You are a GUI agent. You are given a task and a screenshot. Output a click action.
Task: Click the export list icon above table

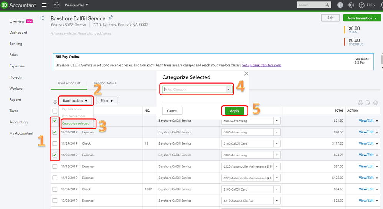tap(368, 103)
